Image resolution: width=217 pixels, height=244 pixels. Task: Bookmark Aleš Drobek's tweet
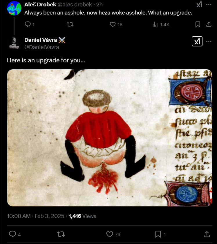pos(198,24)
